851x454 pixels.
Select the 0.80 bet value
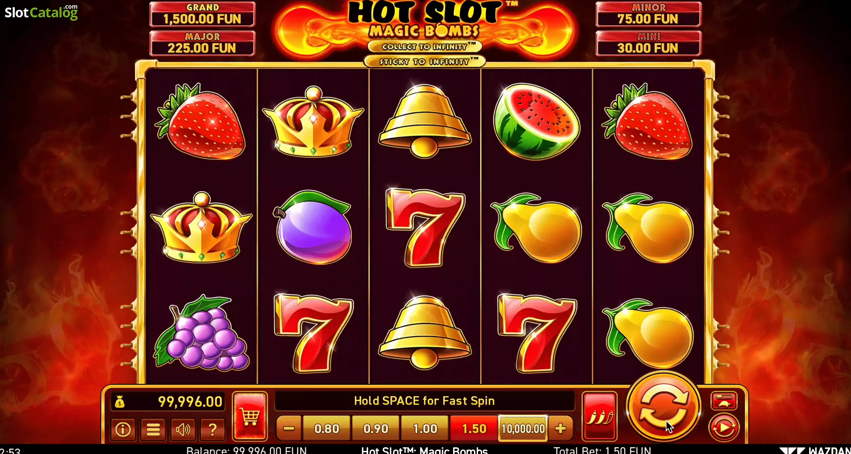[327, 428]
